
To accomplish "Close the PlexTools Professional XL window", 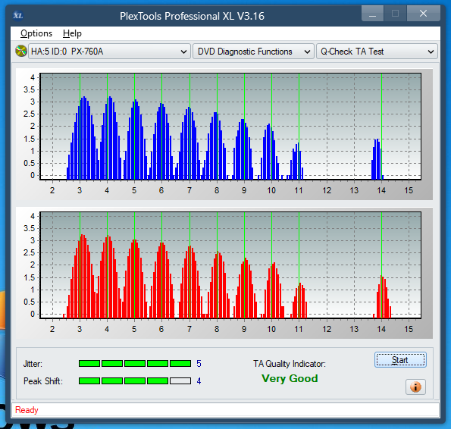I will (423, 13).
